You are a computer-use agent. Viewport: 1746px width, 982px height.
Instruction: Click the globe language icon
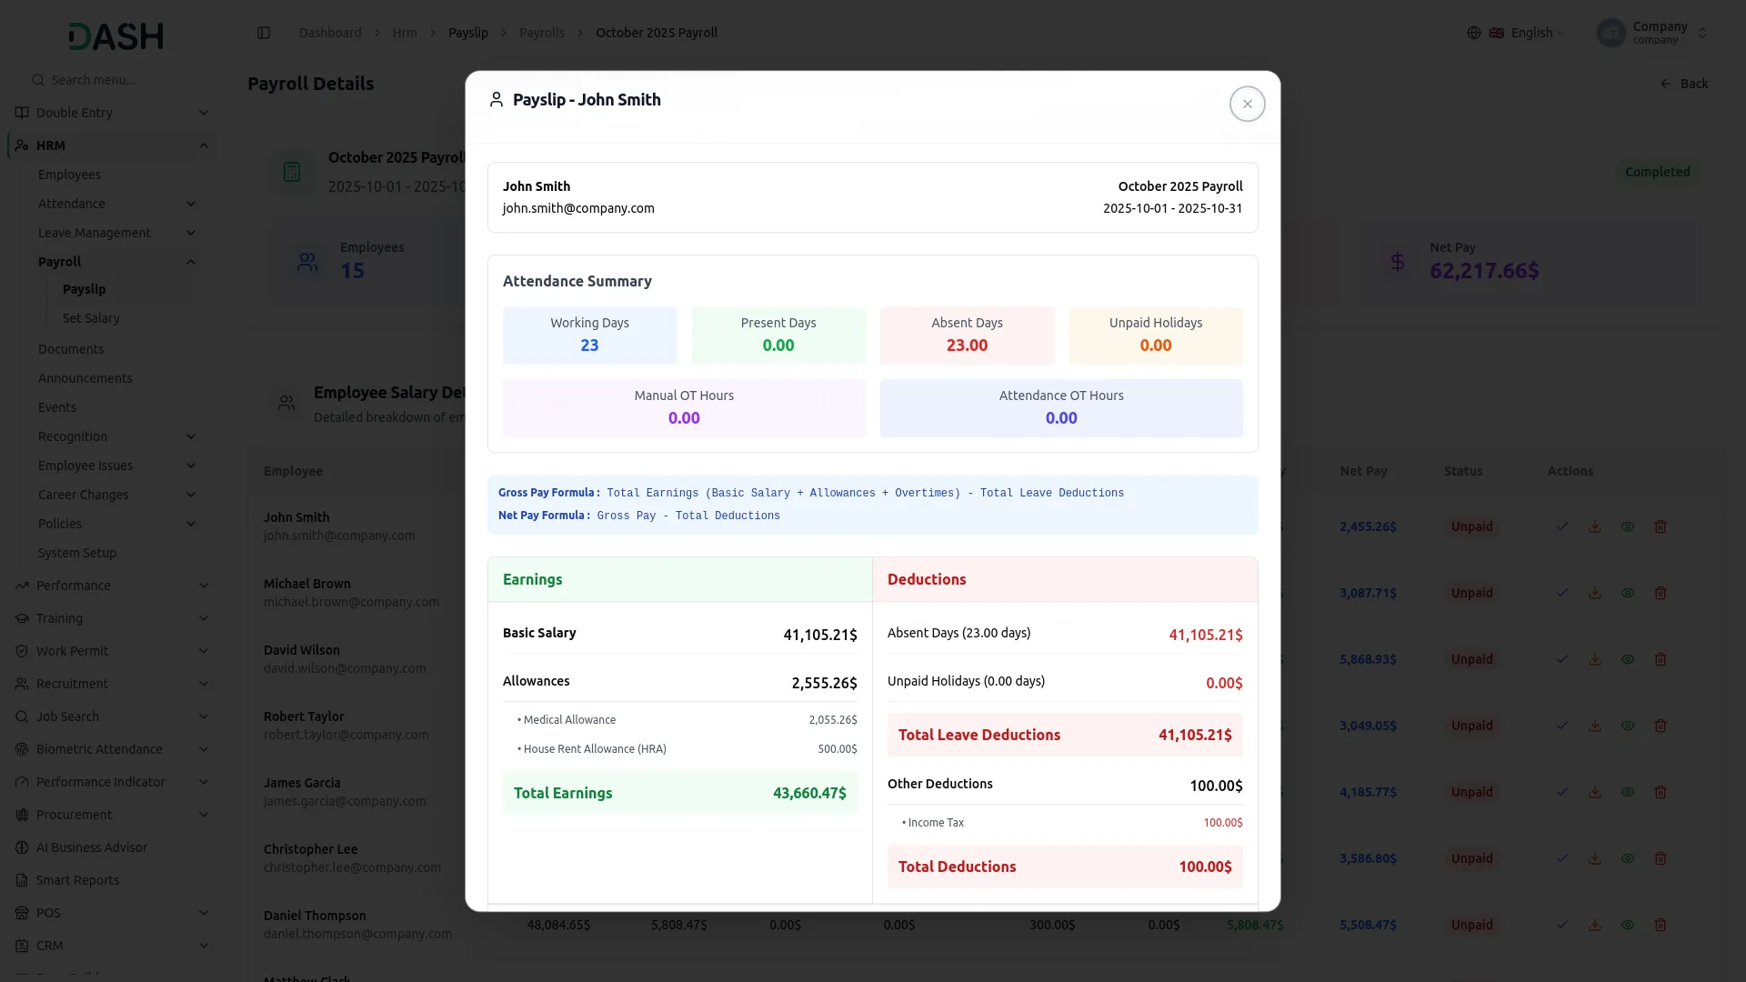(x=1473, y=33)
